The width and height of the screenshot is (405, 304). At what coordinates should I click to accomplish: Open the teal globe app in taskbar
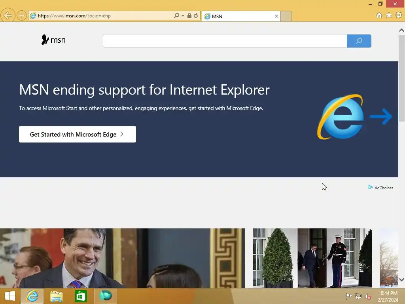105,296
